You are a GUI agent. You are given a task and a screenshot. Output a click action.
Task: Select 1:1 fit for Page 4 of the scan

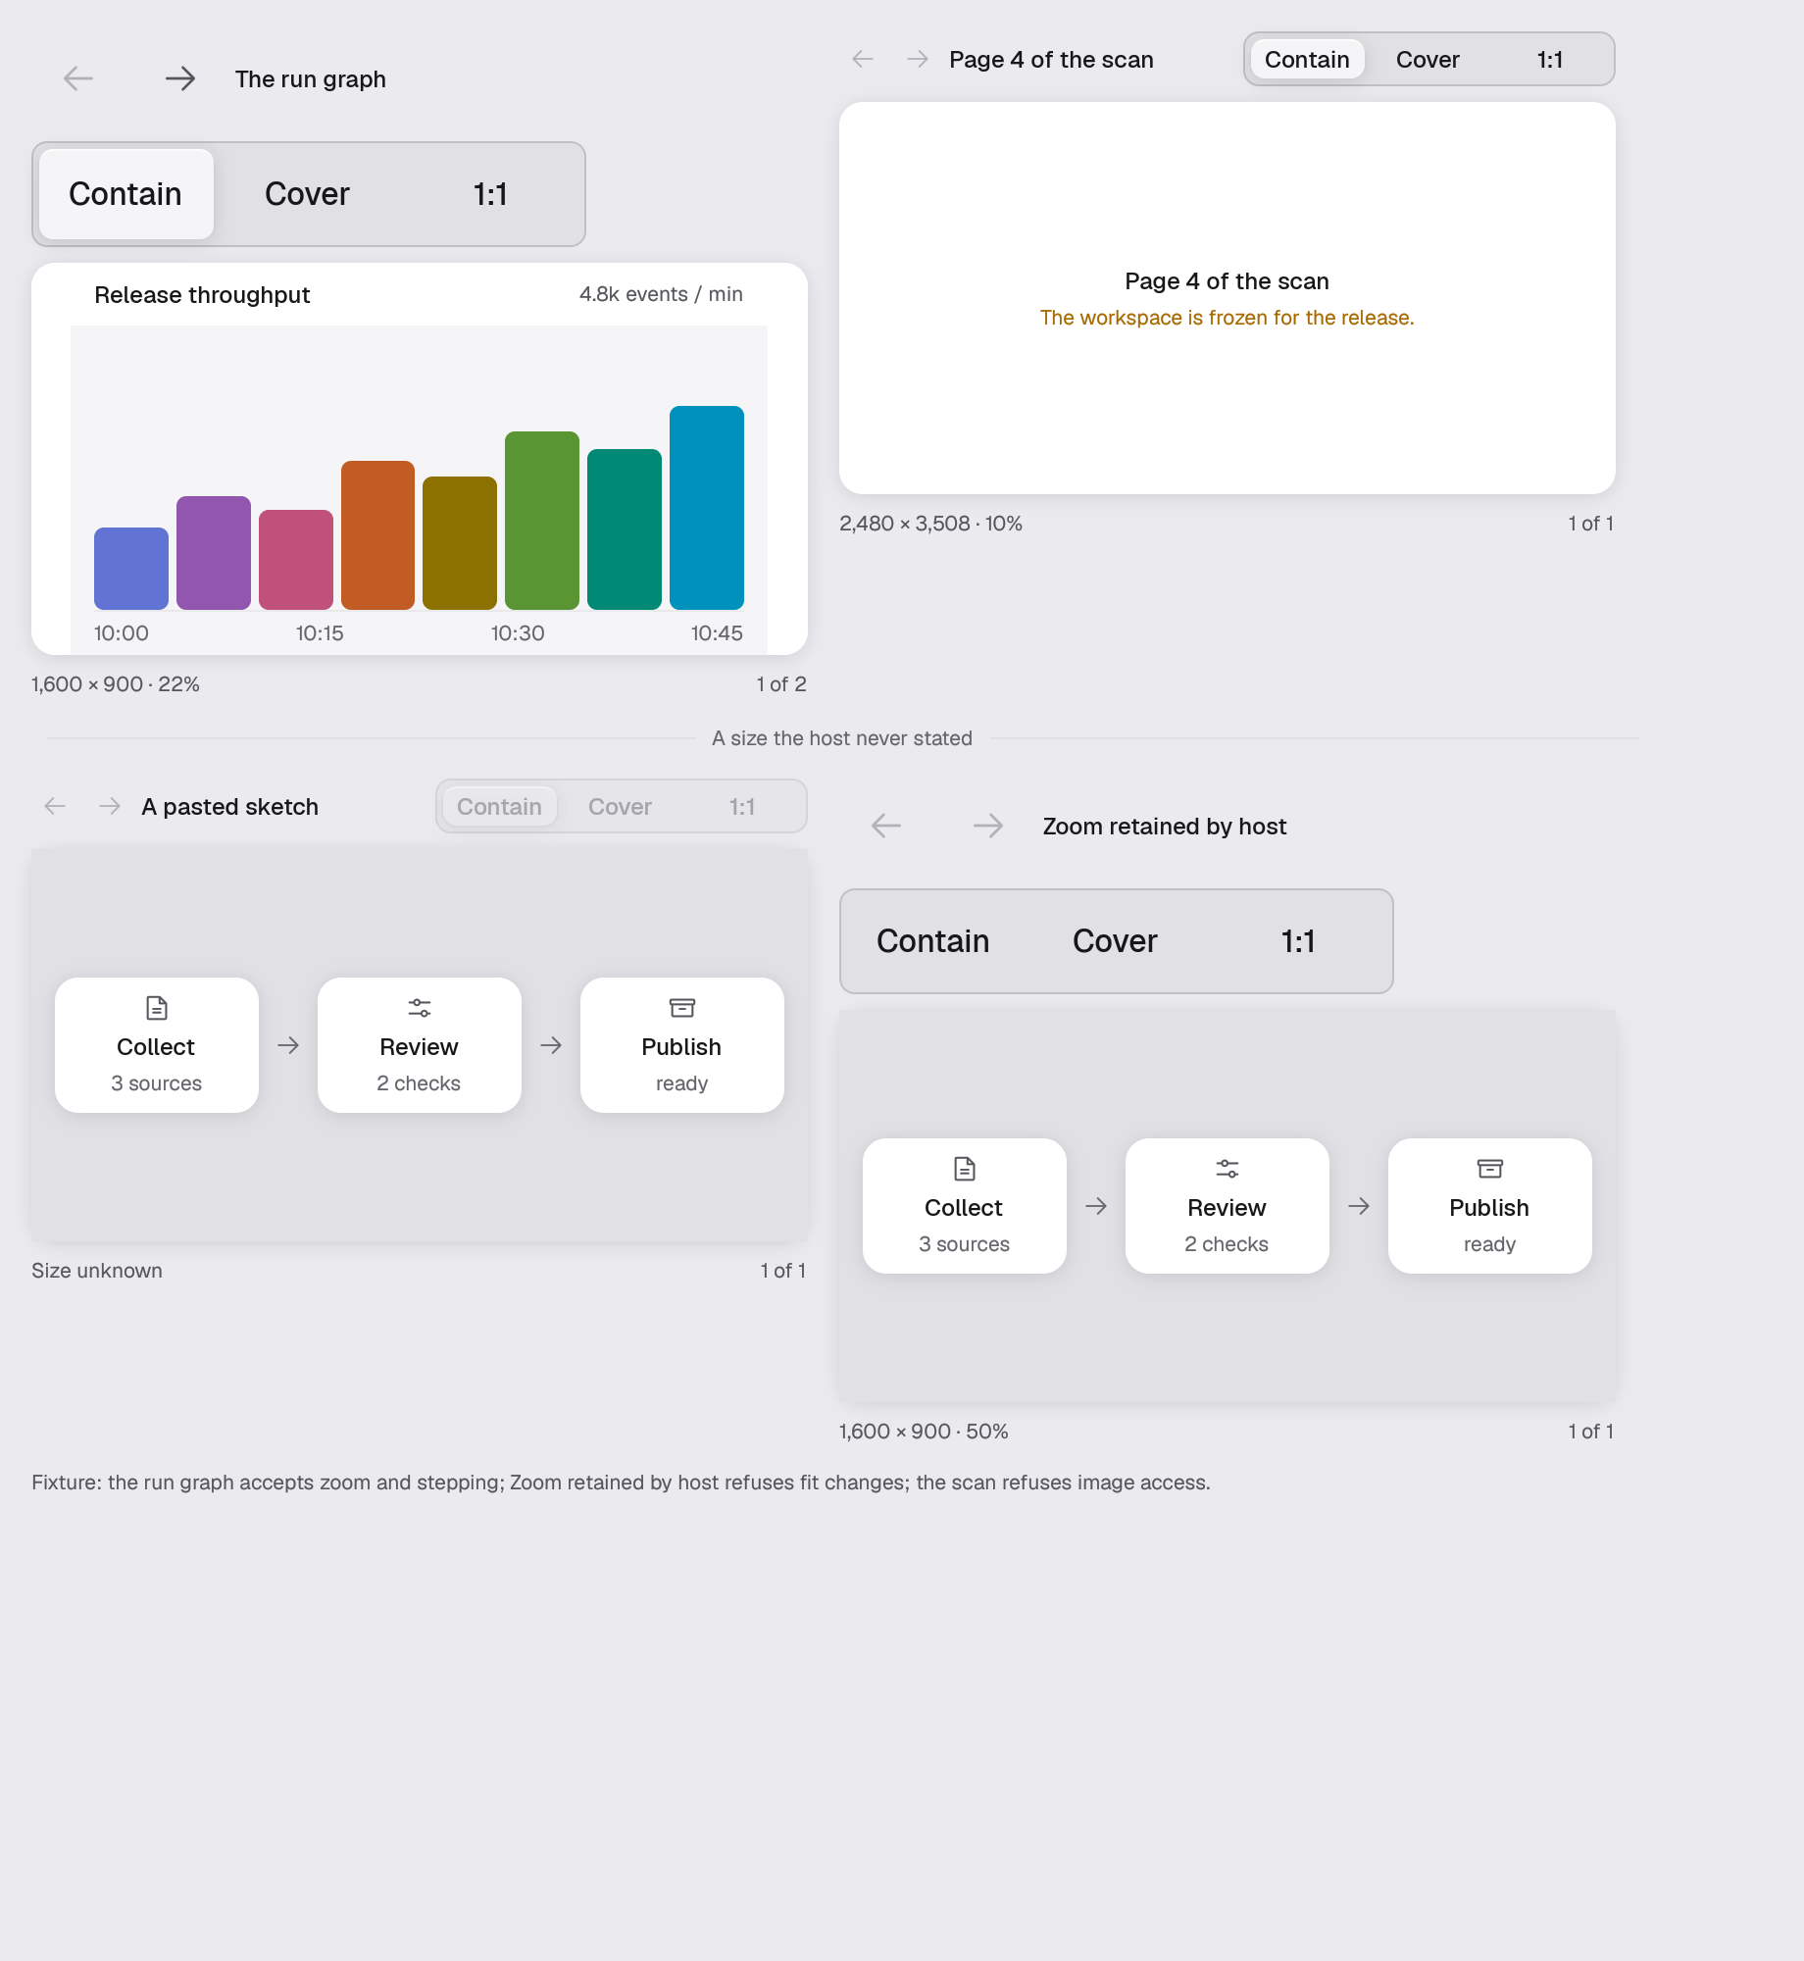pyautogui.click(x=1549, y=60)
